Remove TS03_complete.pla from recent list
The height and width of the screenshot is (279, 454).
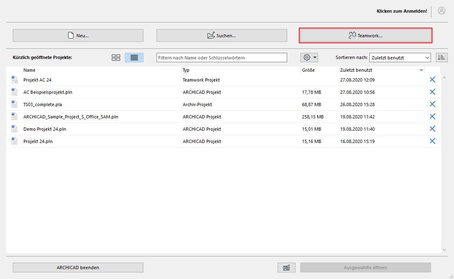(x=432, y=104)
